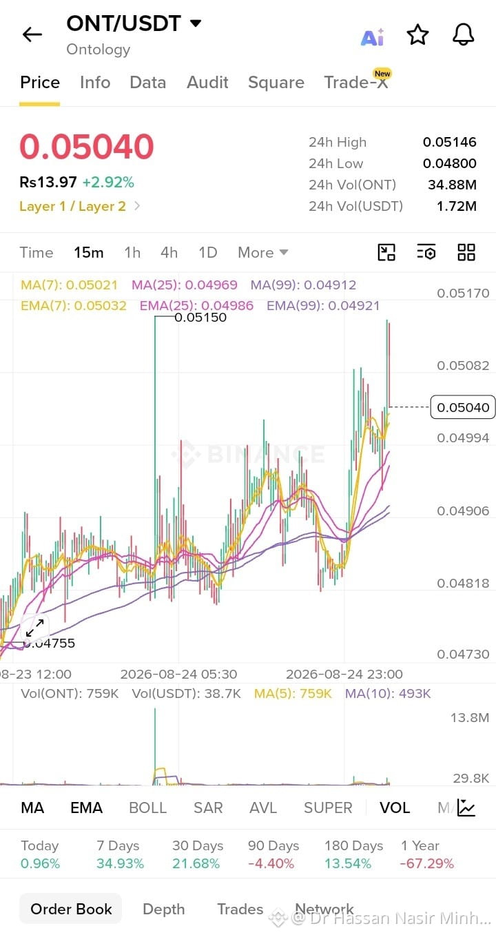Click the MA(10): 493K volume label
This screenshot has height=935, width=496.
[x=388, y=693]
